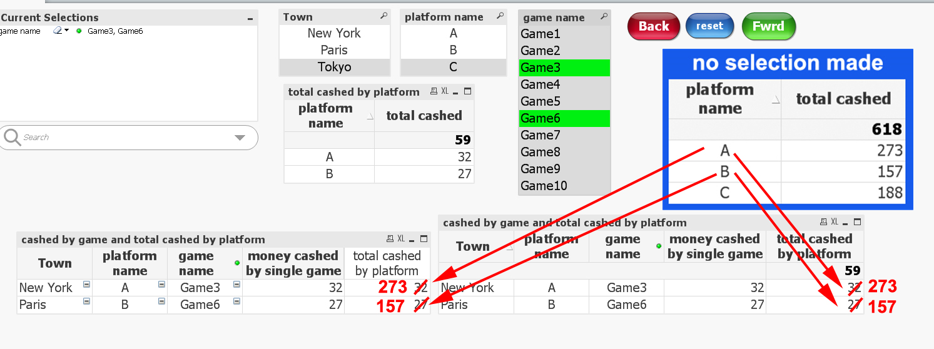The width and height of the screenshot is (934, 349).
Task: Click the magnifier icon in the Search bar
Action: coord(11,138)
